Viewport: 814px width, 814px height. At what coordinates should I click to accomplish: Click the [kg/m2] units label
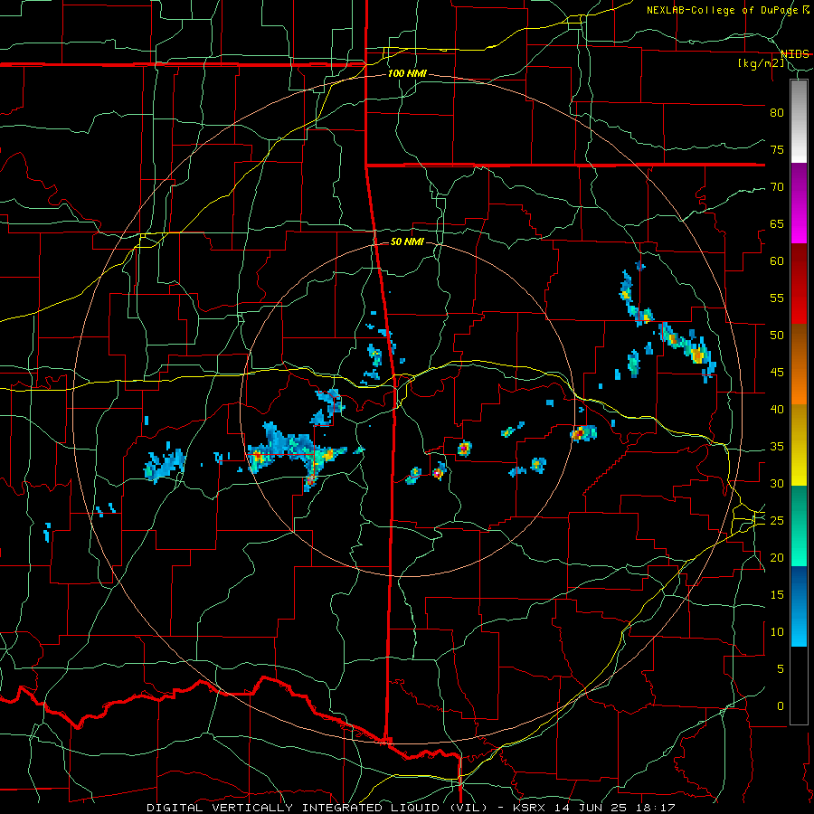(x=761, y=64)
